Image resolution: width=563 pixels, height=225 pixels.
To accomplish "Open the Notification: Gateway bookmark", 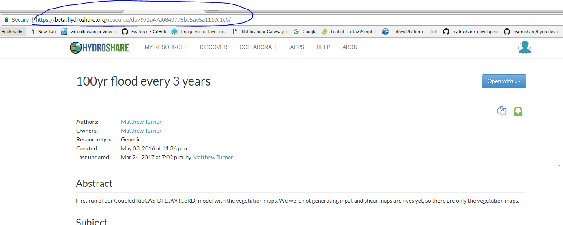I will click(x=260, y=32).
